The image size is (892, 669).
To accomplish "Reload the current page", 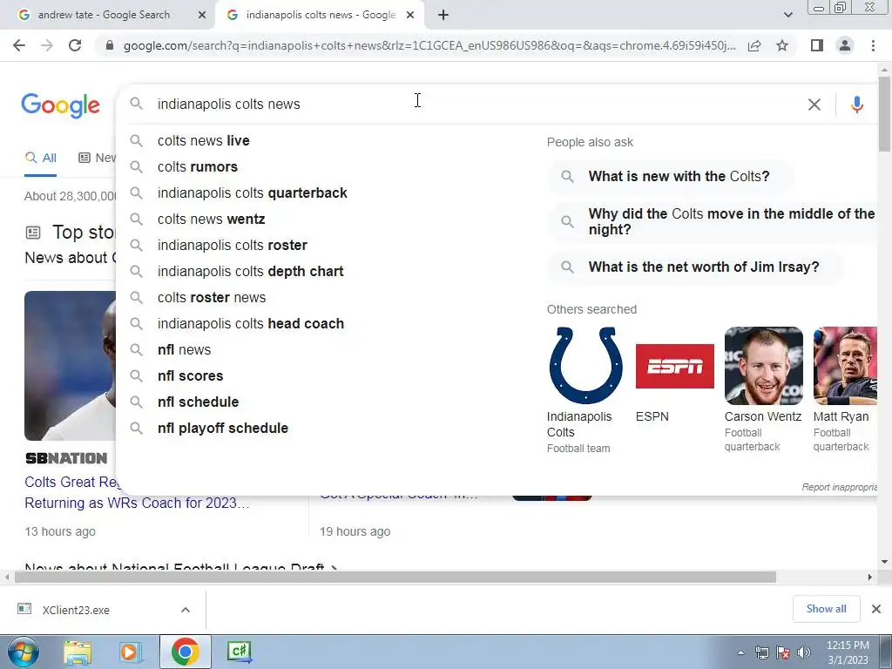I will [75, 45].
